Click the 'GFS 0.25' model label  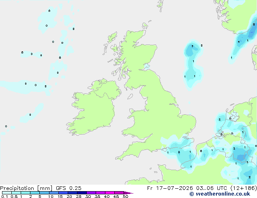click(x=69, y=188)
